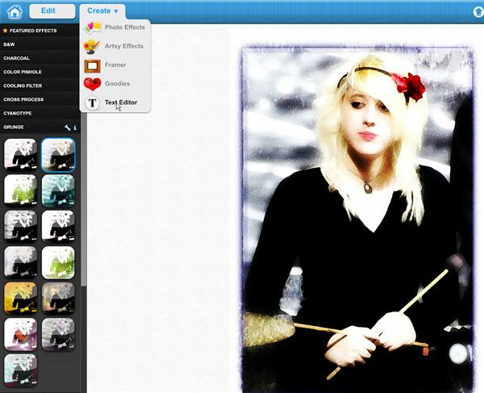Click the Goodies red heart icon

(92, 84)
